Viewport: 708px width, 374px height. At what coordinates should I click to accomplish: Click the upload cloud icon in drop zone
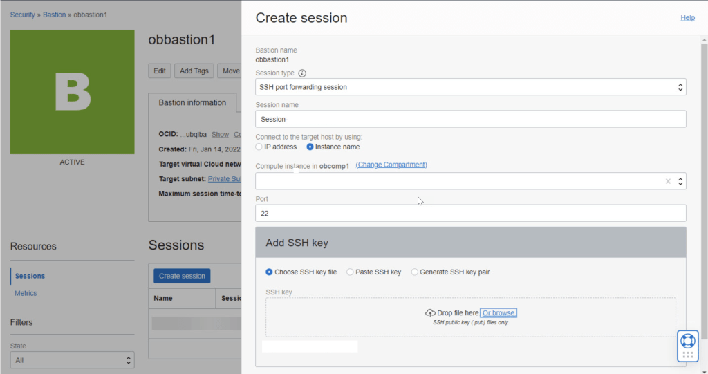(x=430, y=313)
